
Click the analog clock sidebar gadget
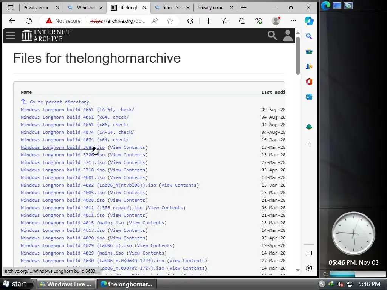pyautogui.click(x=353, y=233)
